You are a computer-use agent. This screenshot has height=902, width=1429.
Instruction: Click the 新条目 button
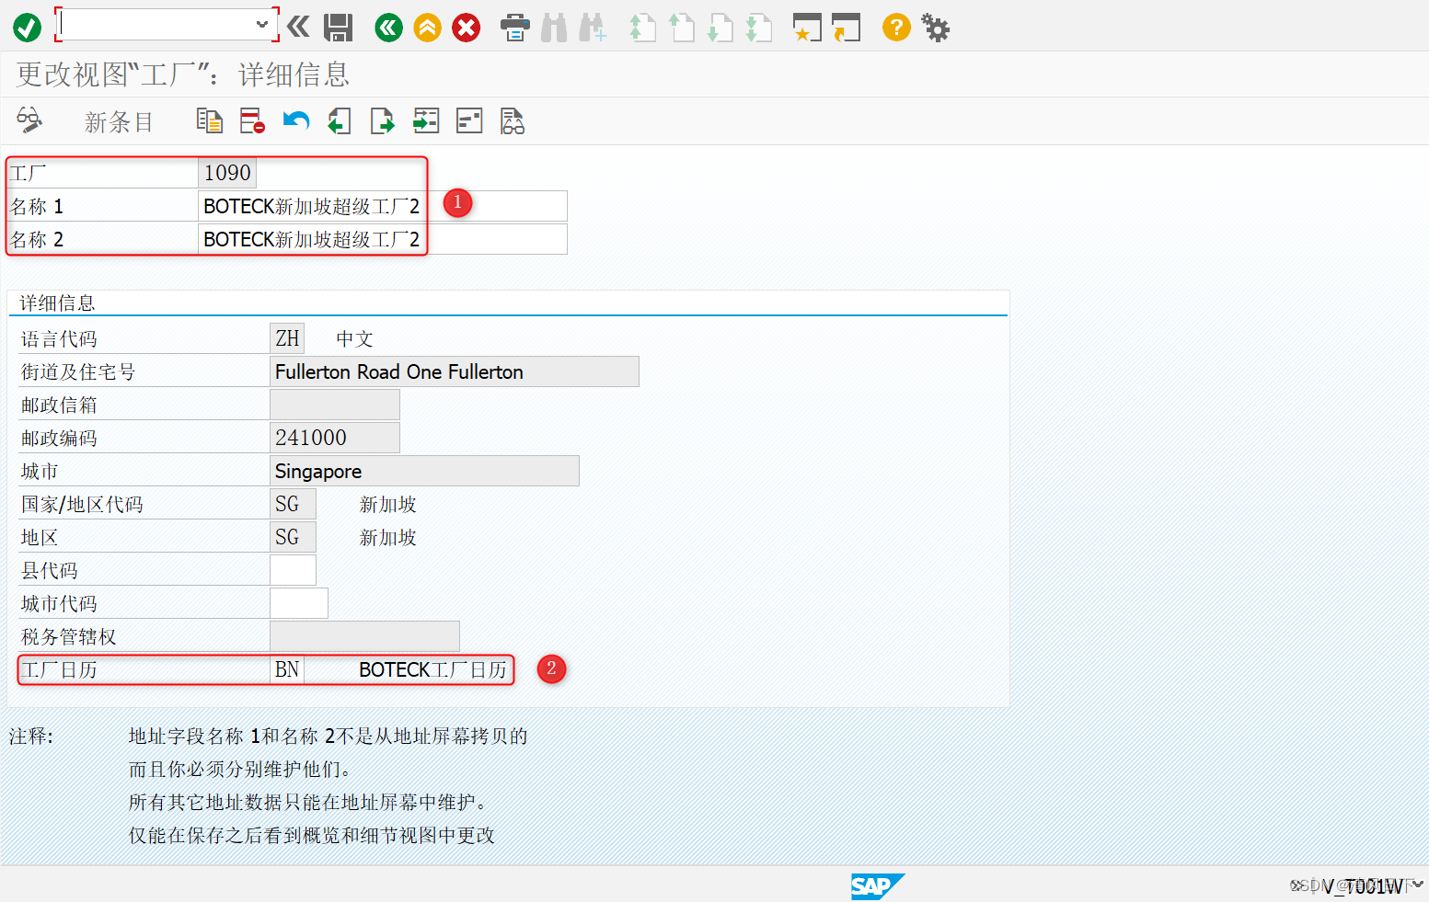coord(118,120)
